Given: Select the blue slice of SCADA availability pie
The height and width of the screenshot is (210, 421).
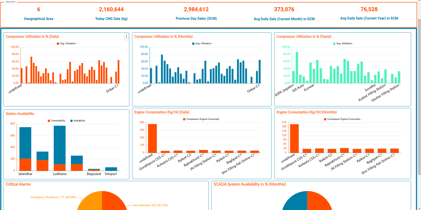Looking at the screenshot, I should tap(296, 202).
